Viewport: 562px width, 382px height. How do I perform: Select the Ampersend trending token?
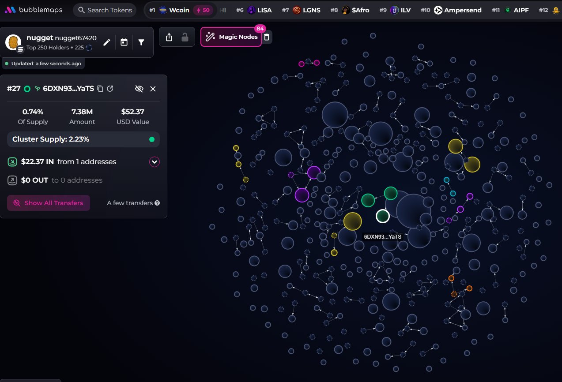(457, 10)
